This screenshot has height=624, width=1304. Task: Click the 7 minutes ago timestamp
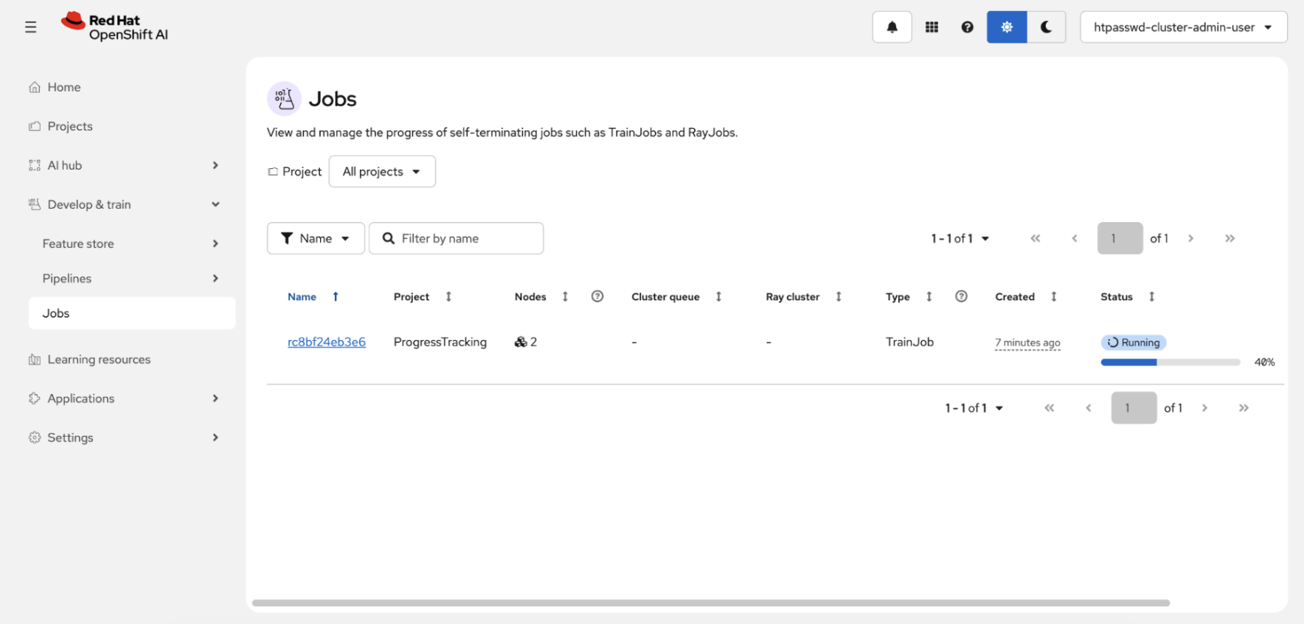tap(1027, 343)
